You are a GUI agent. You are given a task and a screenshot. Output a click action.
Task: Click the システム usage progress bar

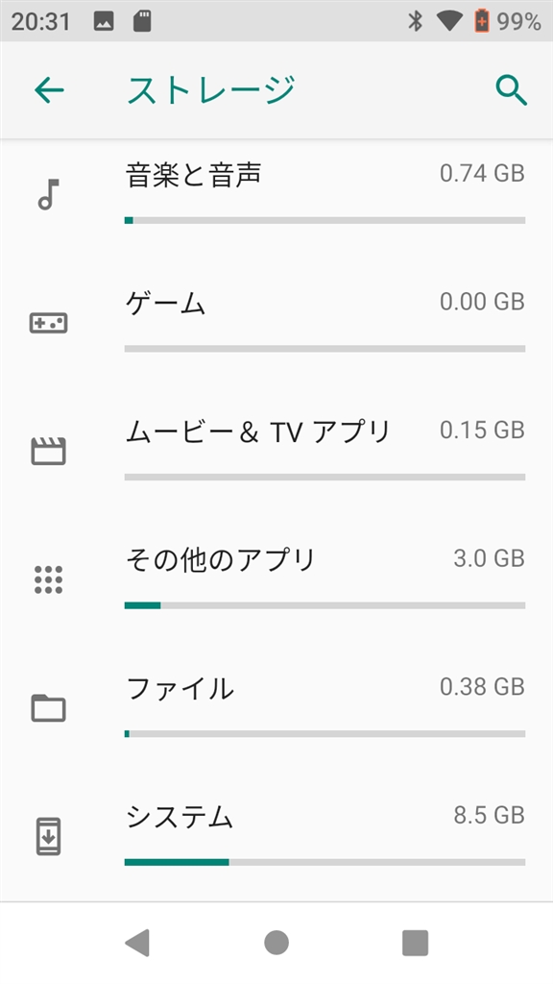coord(325,862)
